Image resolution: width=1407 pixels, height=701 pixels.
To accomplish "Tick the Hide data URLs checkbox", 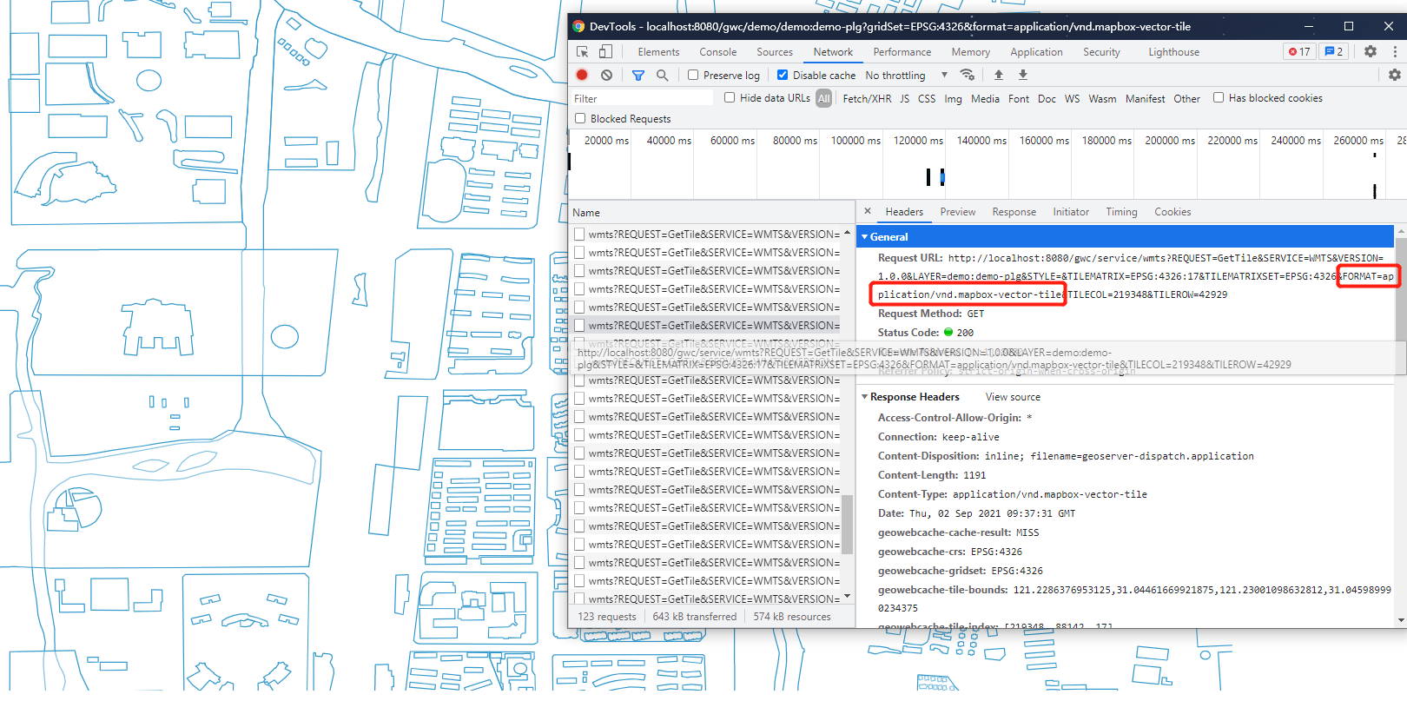I will pos(730,98).
